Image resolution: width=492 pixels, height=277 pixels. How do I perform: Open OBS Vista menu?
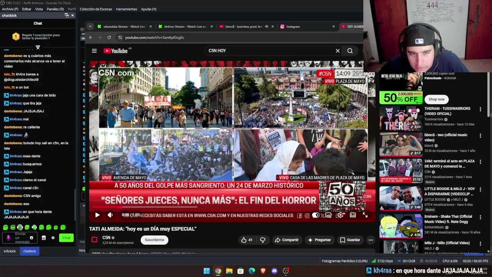point(39,9)
